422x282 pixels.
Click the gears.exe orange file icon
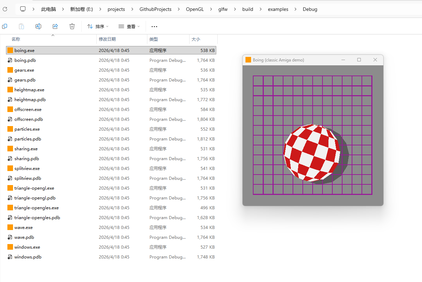[10, 70]
